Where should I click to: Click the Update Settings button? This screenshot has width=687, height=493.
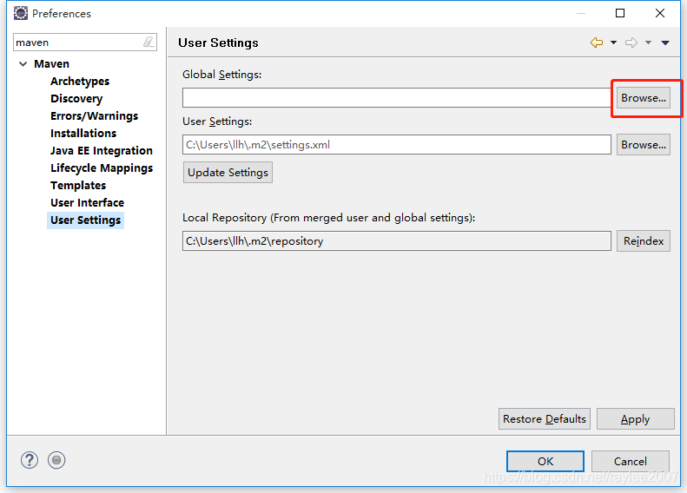click(x=228, y=173)
